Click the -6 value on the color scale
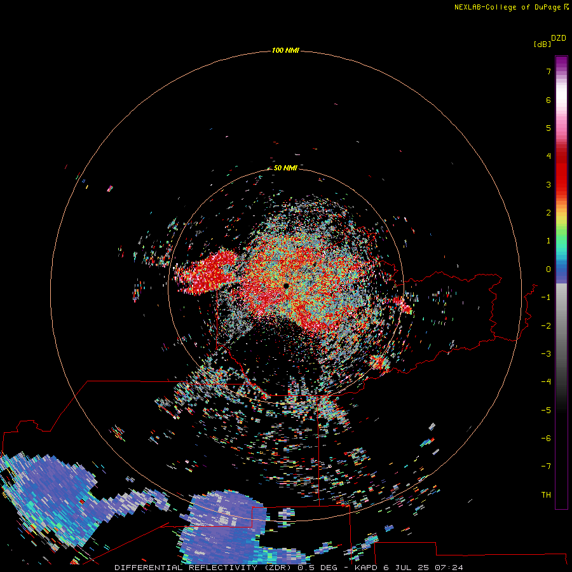This screenshot has width=572, height=572. click(x=546, y=439)
